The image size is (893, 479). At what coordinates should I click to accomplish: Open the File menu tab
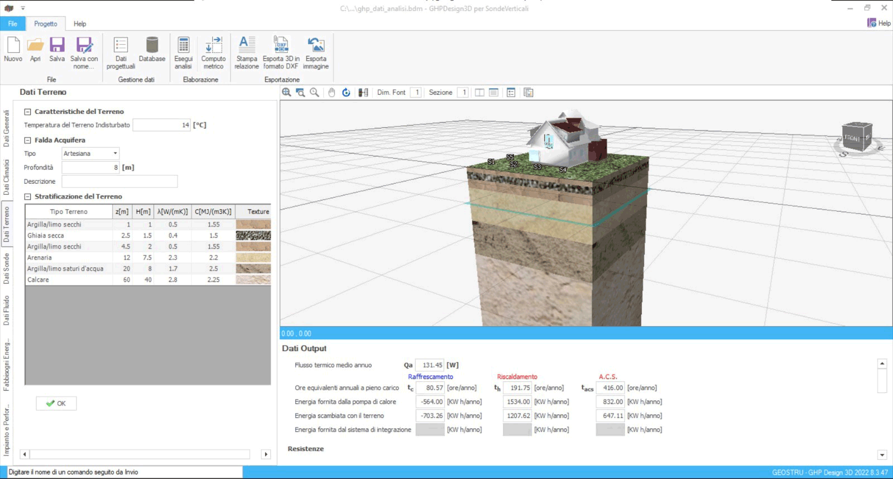click(x=13, y=23)
